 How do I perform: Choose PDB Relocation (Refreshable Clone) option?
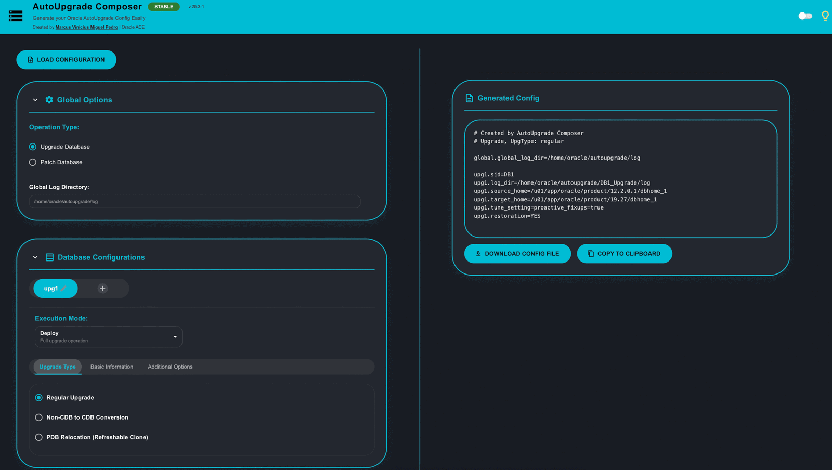[x=39, y=437]
